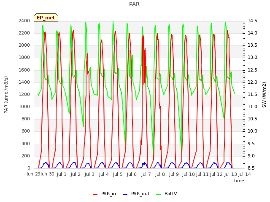270x202 pixels.
Task: Click the 2200 left axis value
Action: tap(24, 33)
